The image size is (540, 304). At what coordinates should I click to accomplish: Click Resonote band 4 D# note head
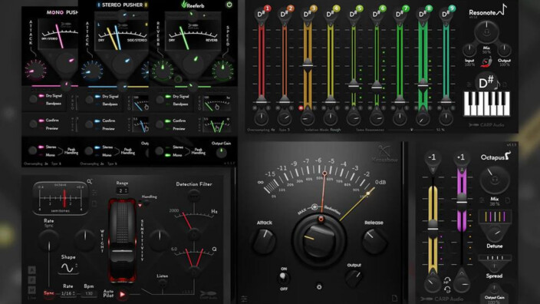click(x=331, y=14)
